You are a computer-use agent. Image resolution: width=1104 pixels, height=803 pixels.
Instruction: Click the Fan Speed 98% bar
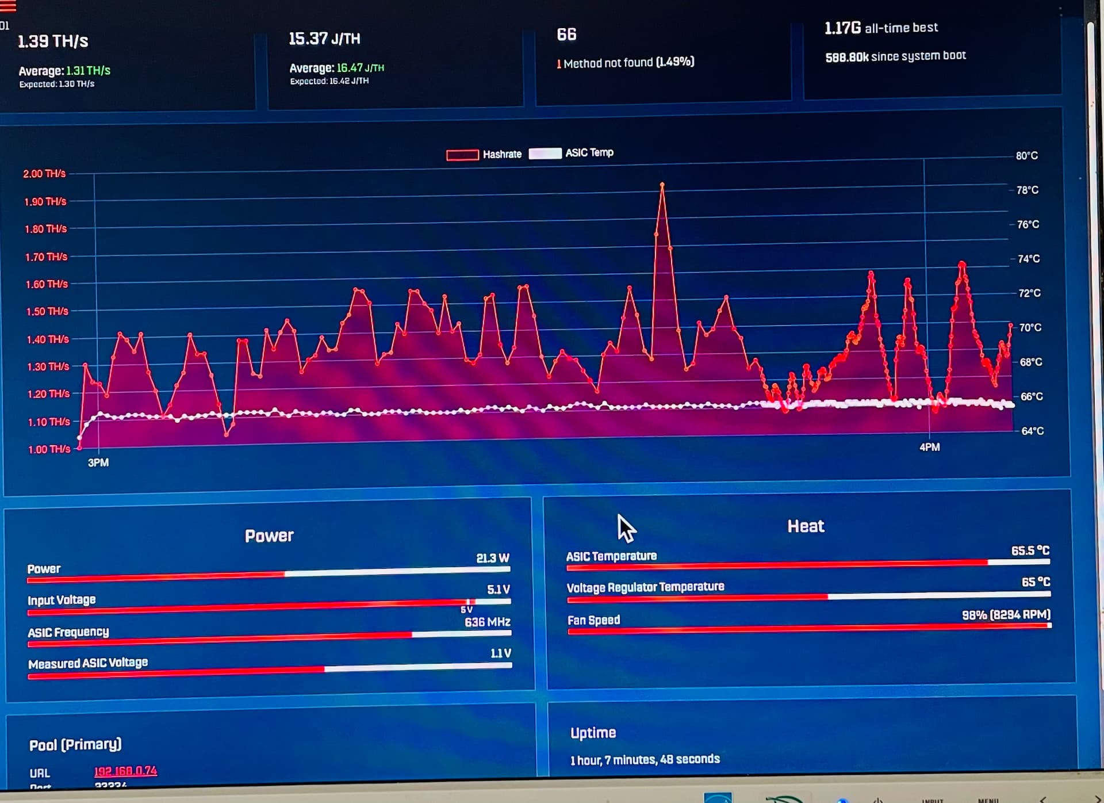point(810,629)
